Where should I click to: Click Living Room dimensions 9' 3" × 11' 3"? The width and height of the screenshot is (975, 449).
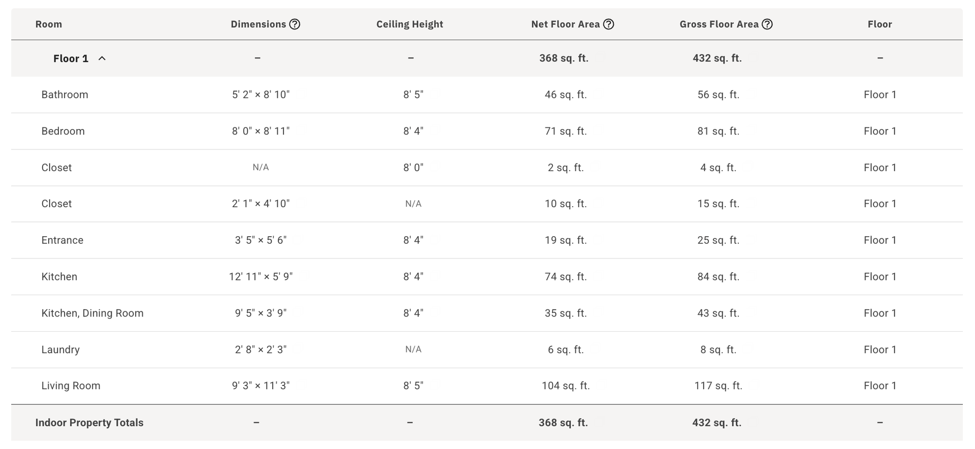(261, 386)
